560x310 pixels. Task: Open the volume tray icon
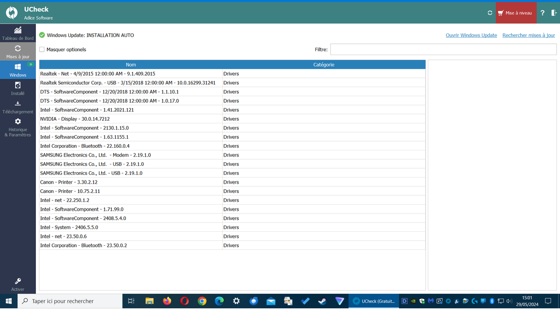(x=509, y=301)
